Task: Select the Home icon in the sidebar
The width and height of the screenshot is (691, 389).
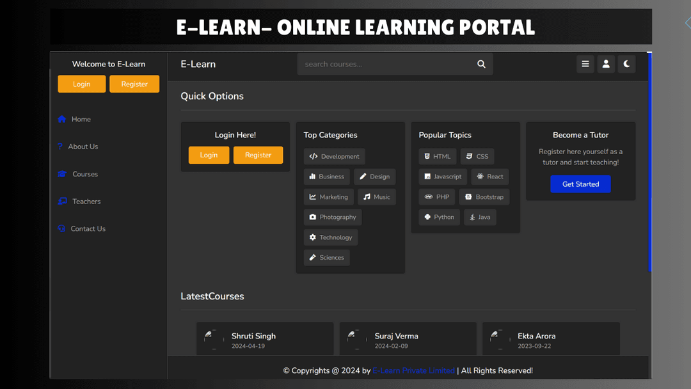Action: 61,119
